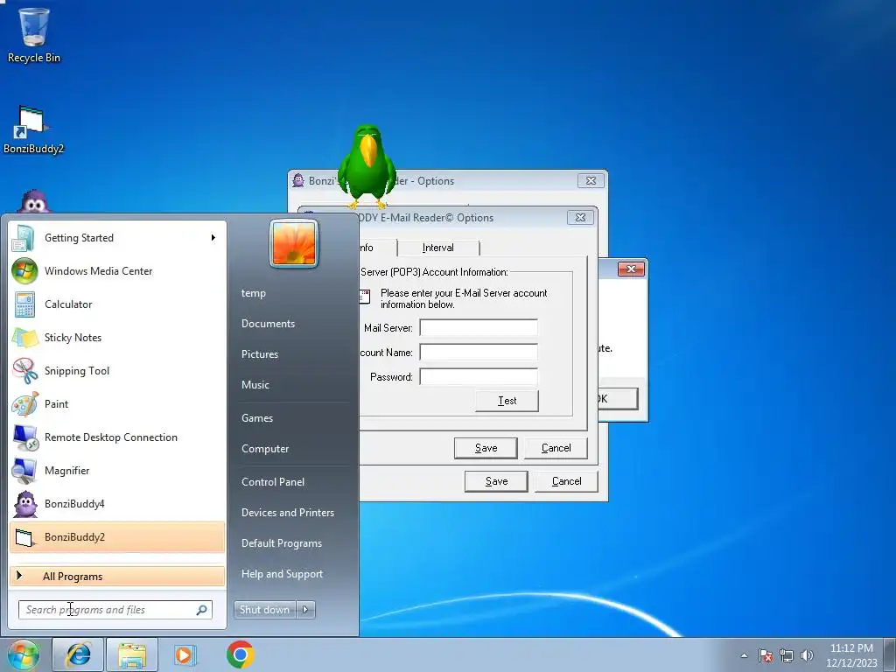Expand All Programs list
The image size is (896, 672).
pos(117,576)
